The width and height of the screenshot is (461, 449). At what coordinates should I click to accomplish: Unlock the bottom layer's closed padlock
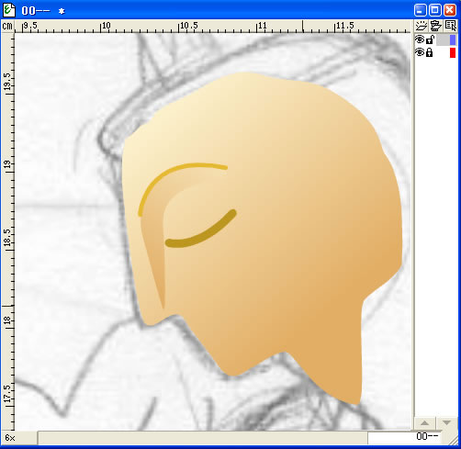[x=430, y=52]
